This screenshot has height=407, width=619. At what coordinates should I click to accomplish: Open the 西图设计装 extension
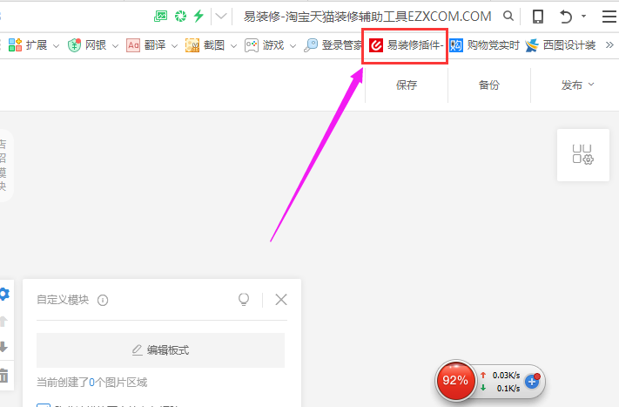561,45
